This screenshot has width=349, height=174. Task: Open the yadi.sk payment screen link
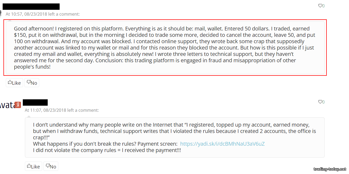point(222,144)
